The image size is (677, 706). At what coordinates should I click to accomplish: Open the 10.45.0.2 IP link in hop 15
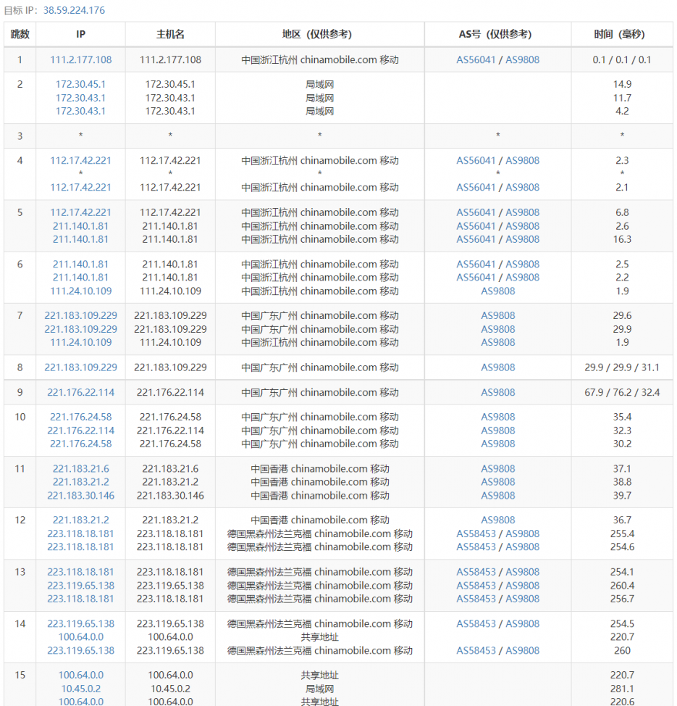click(81, 689)
